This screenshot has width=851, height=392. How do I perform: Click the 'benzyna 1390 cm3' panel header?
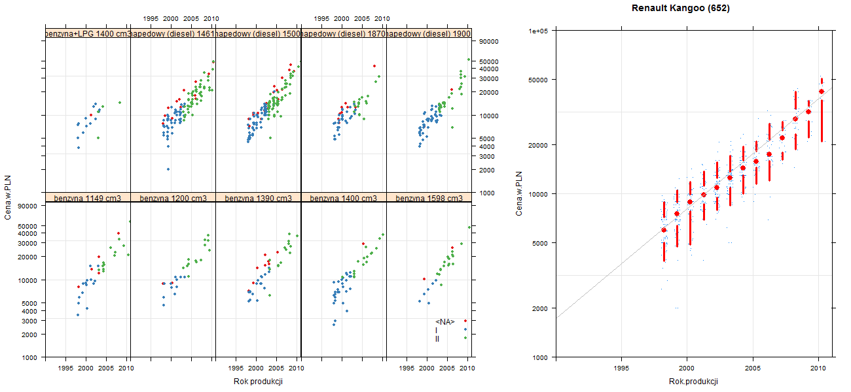click(258, 198)
